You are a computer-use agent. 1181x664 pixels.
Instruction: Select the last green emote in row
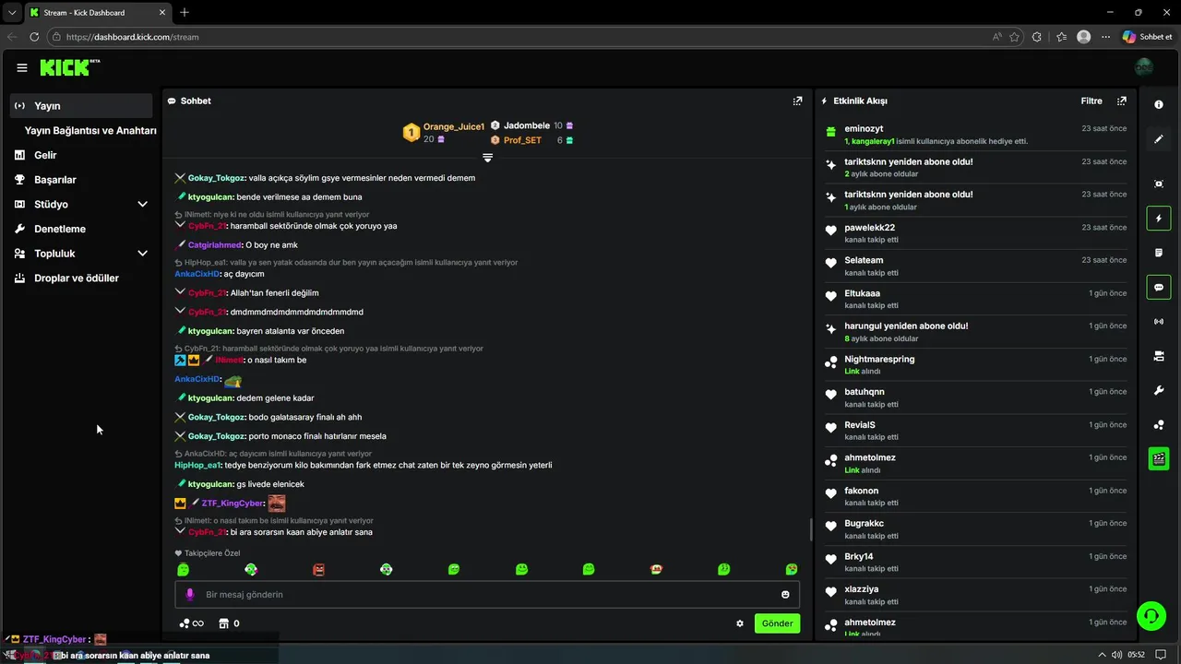[792, 570]
